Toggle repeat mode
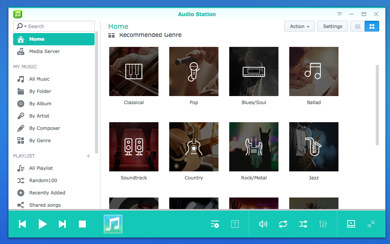This screenshot has height=244, width=390. (283, 224)
